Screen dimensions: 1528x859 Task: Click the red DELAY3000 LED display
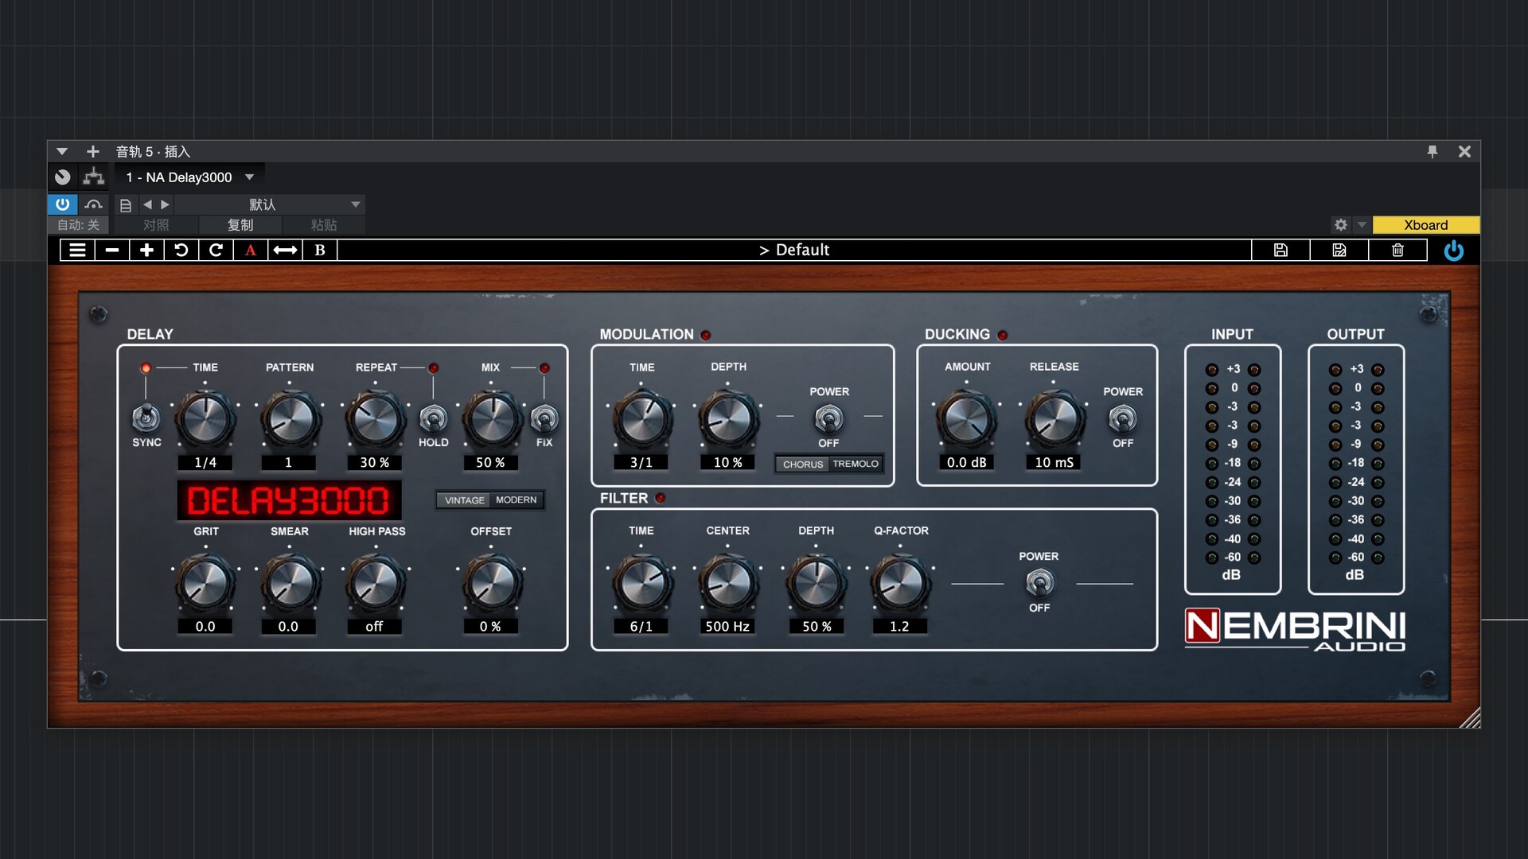click(x=288, y=500)
